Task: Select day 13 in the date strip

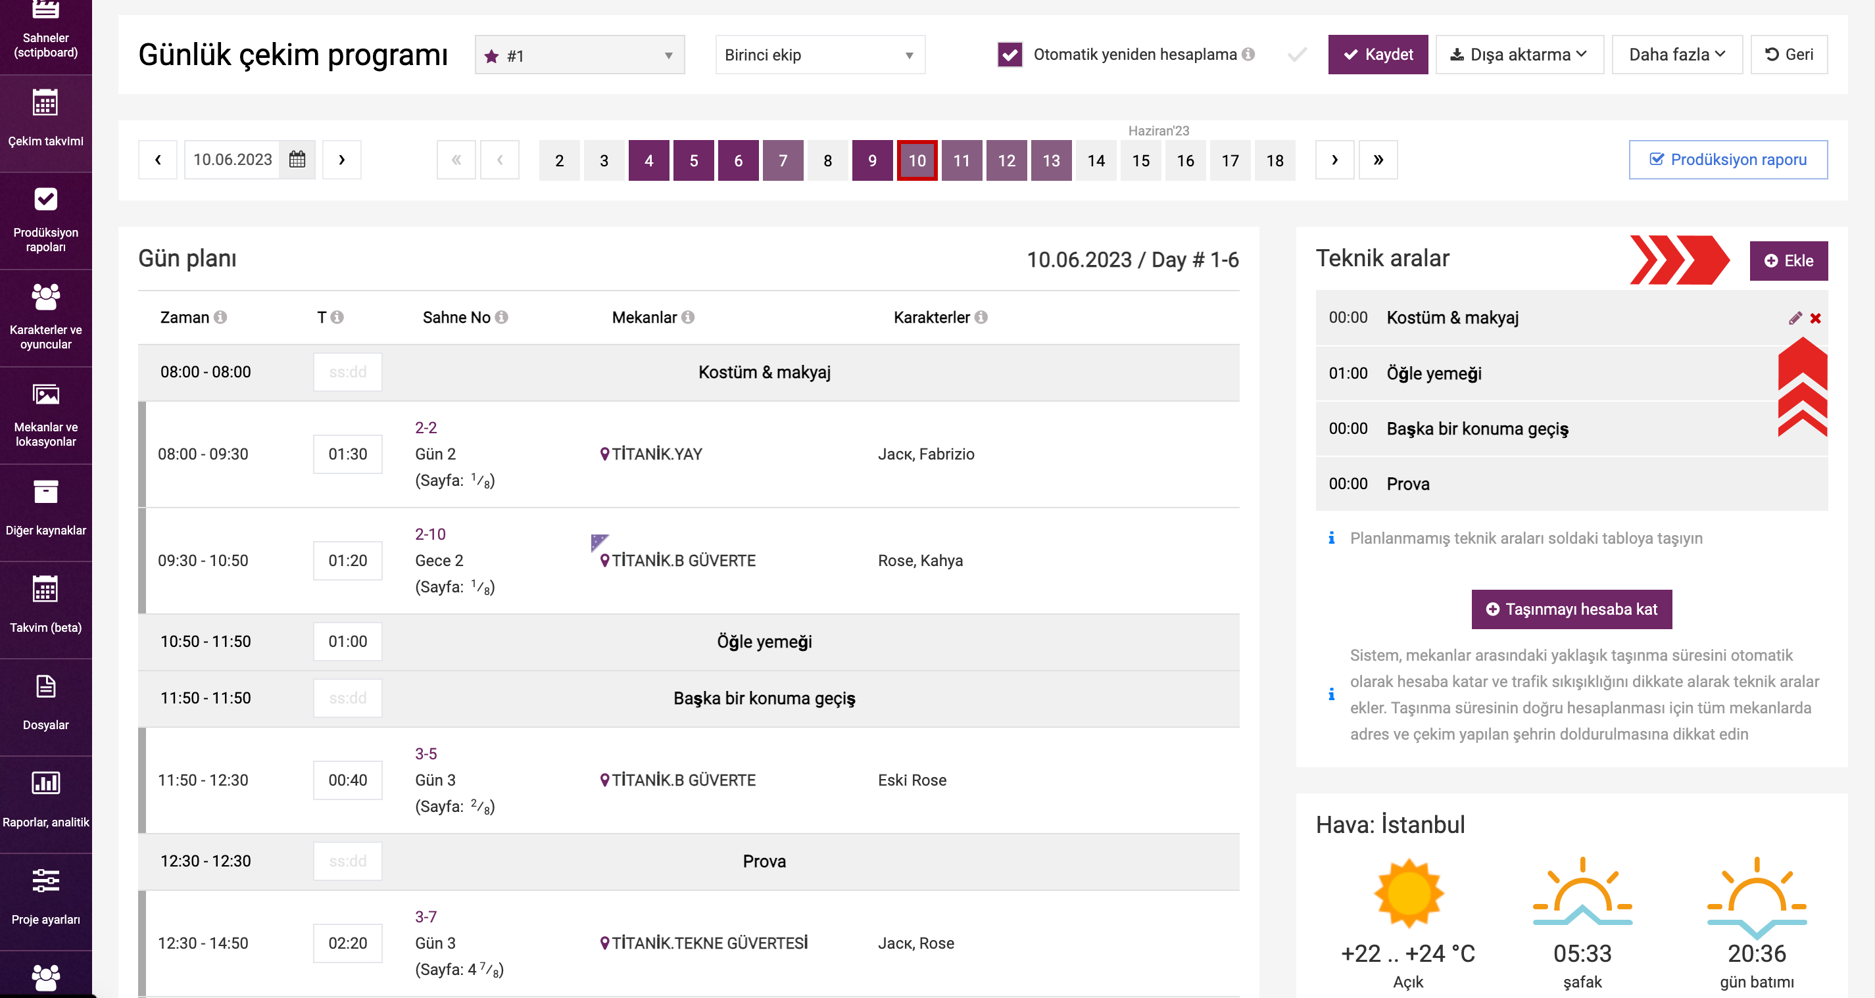Action: [x=1051, y=160]
